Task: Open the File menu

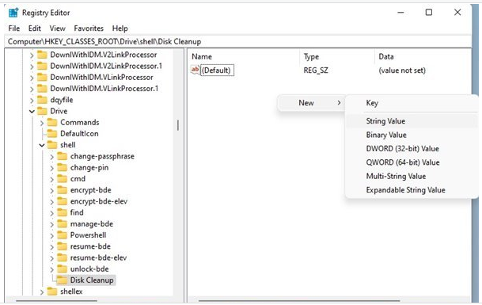Action: tap(14, 29)
